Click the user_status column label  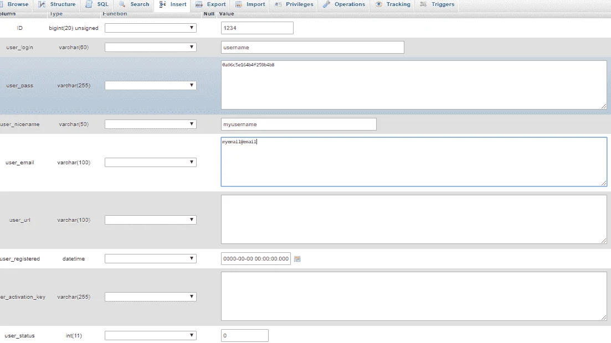tap(19, 336)
